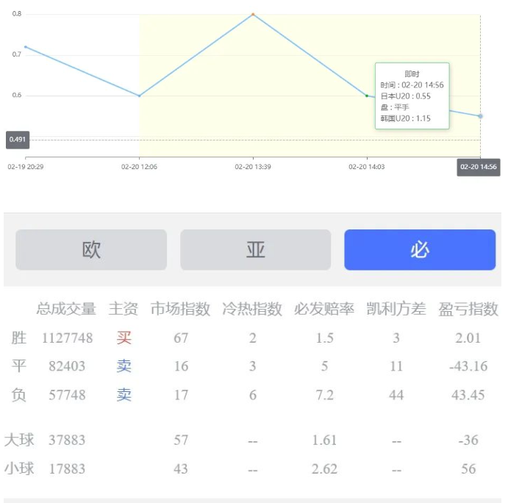Image resolution: width=508 pixels, height=503 pixels.
Task: Click the 凯利方差 column header
Action: (396, 309)
